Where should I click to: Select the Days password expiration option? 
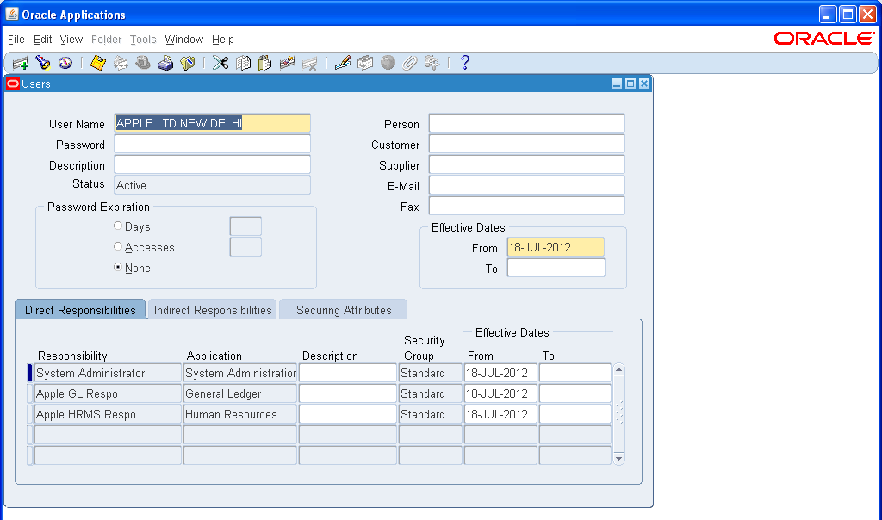[x=117, y=226]
